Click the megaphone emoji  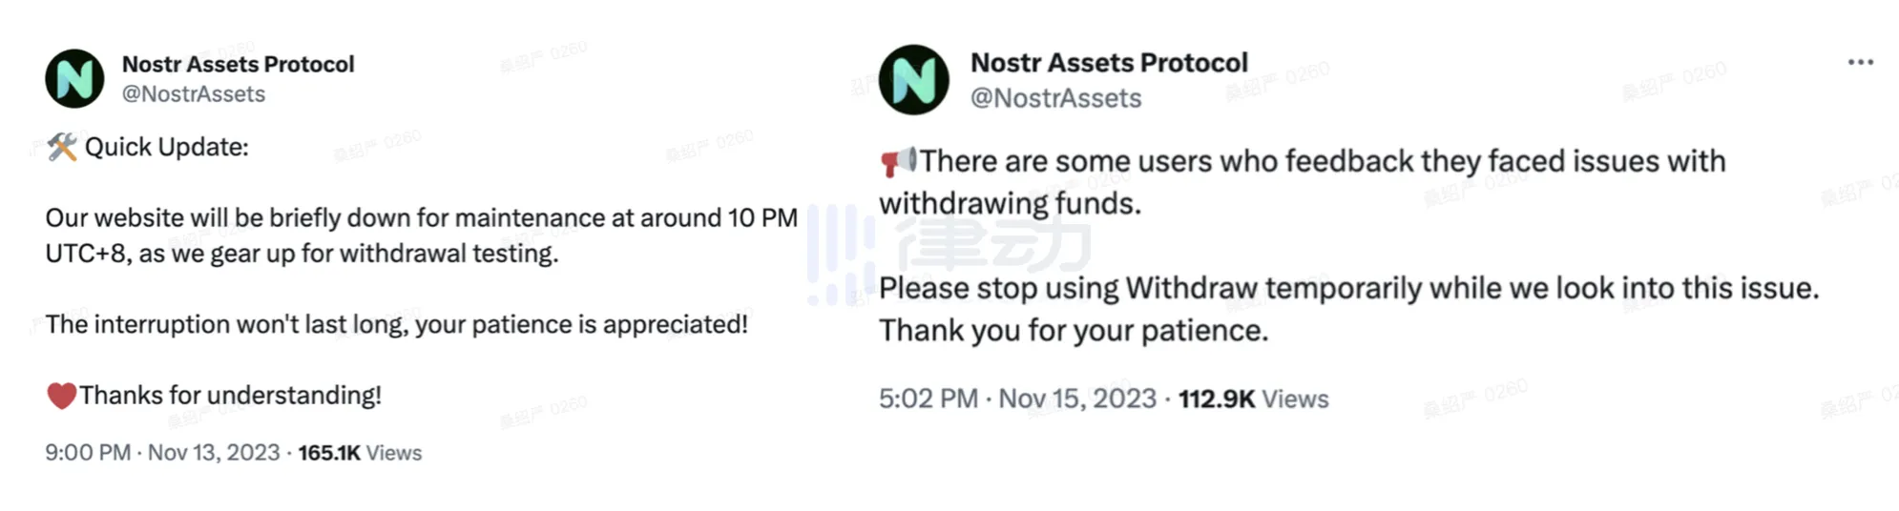[897, 161]
